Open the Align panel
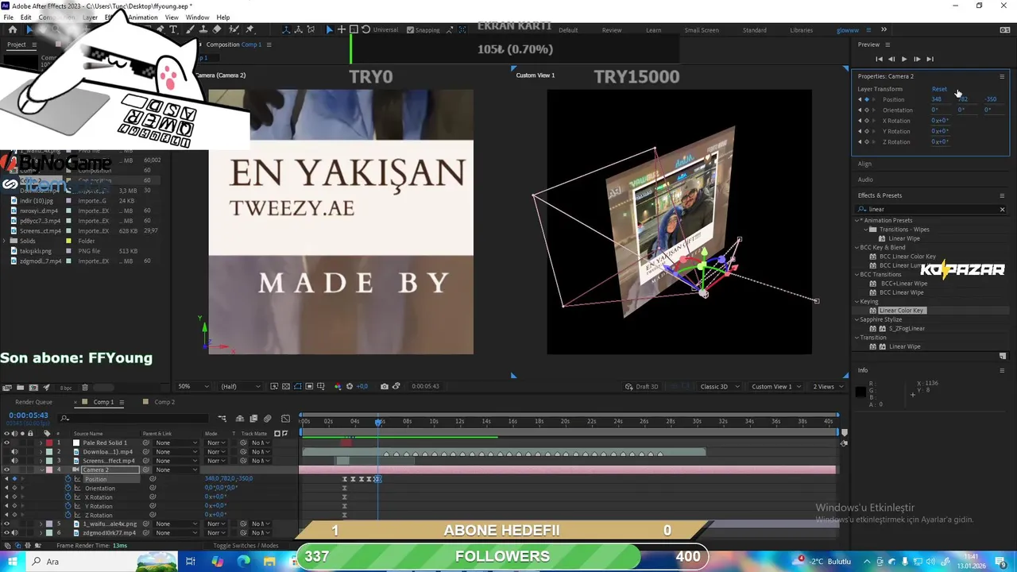The height and width of the screenshot is (572, 1017). (864, 164)
